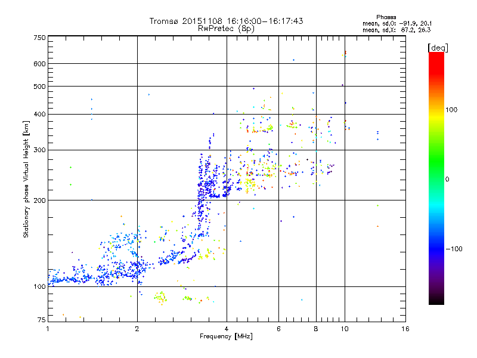Viewport: 477px width, 358px height.
Task: Click the '[deg]' colorbar unit label
Action: pos(438,48)
